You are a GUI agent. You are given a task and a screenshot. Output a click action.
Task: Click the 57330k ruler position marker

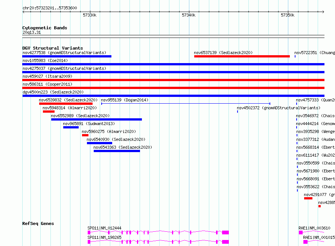[90, 15]
